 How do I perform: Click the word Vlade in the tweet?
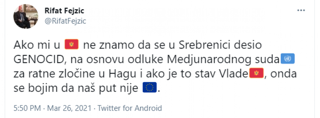pos(235,73)
